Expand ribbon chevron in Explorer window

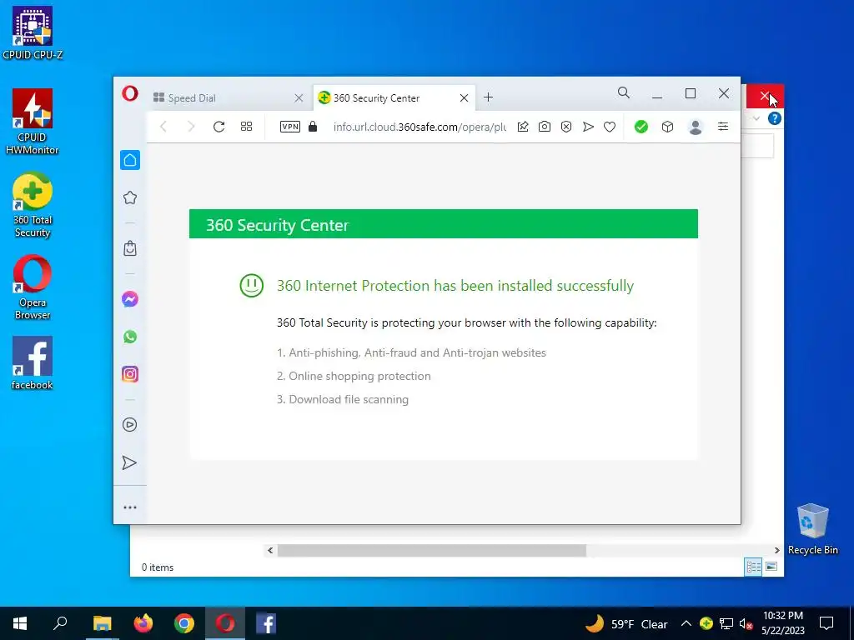tap(756, 118)
